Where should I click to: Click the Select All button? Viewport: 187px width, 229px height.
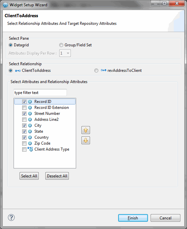coord(29,176)
